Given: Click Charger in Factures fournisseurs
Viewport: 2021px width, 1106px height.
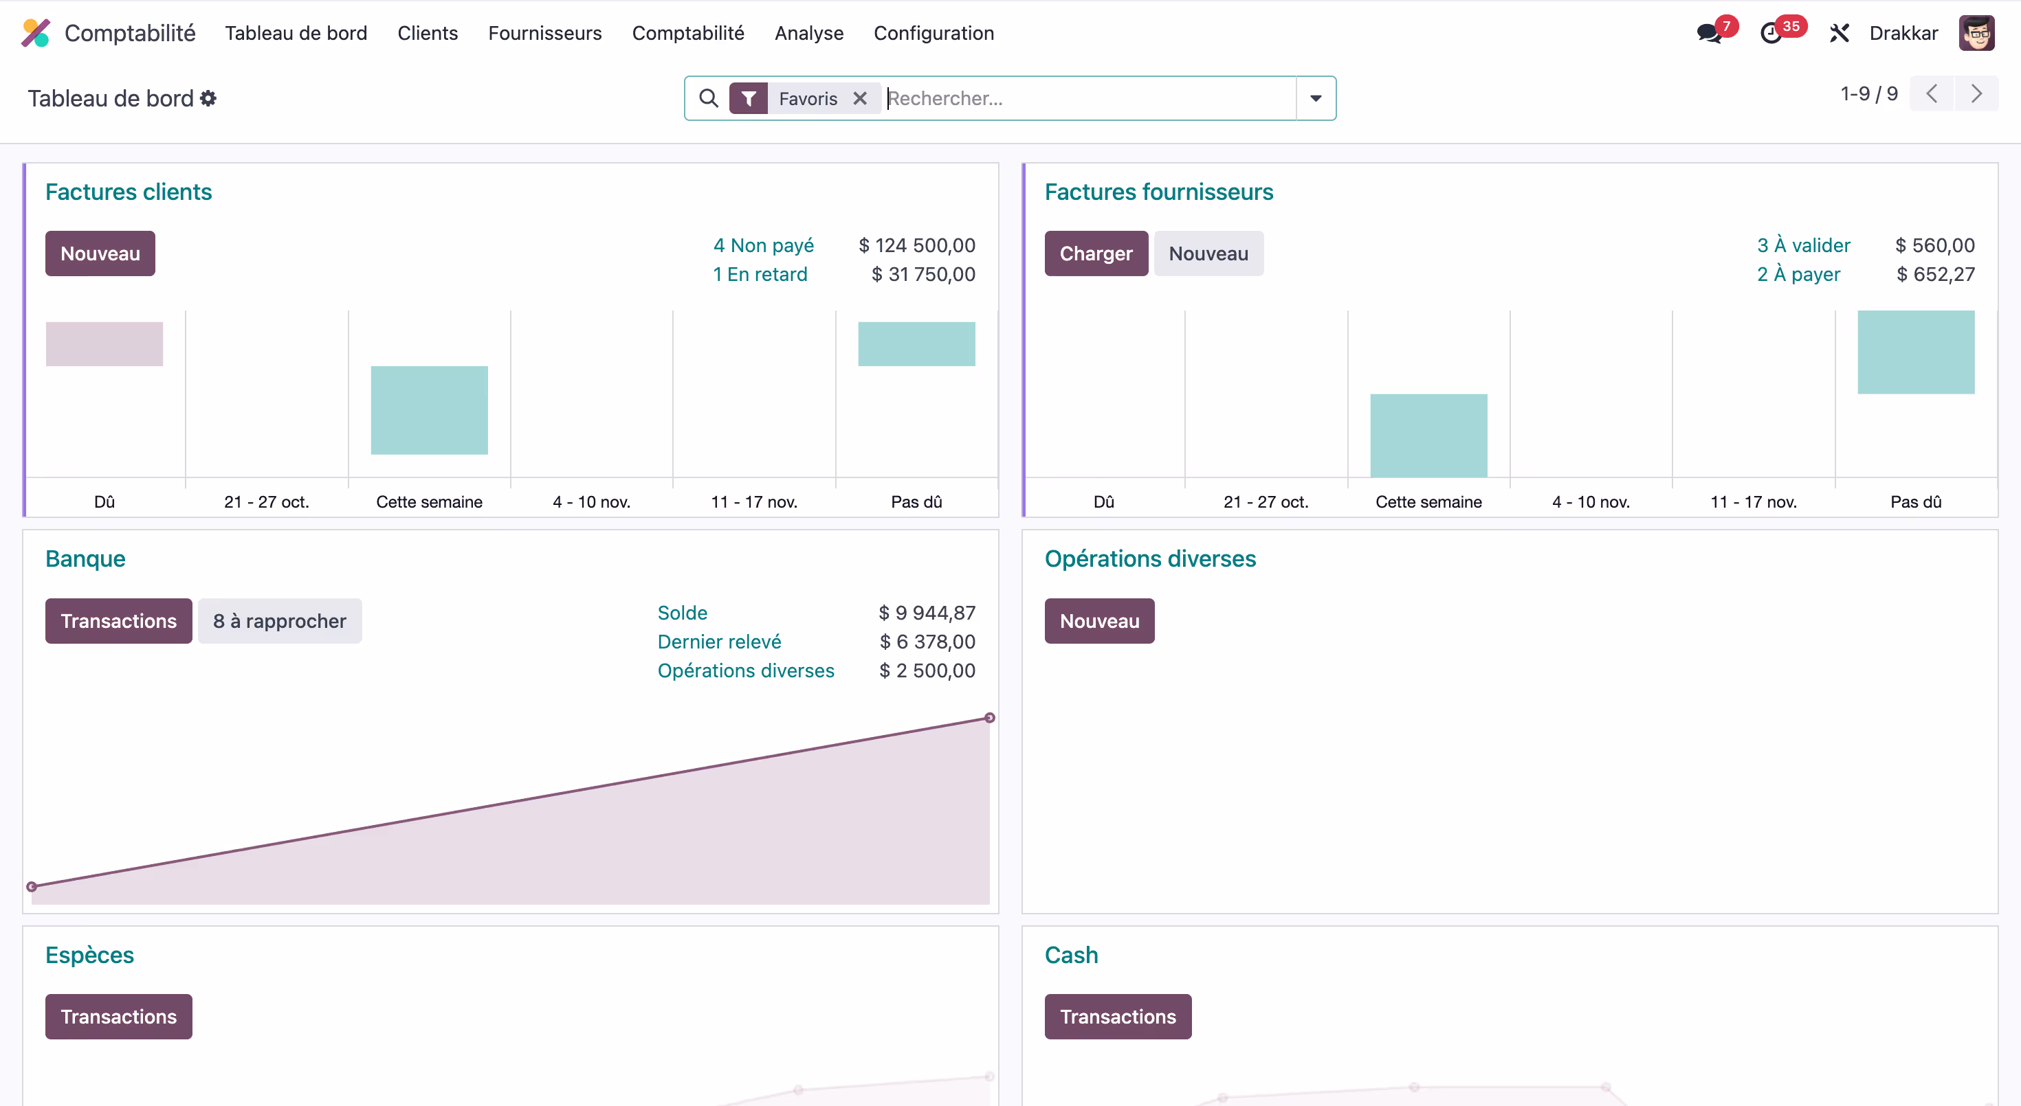Looking at the screenshot, I should [x=1096, y=253].
